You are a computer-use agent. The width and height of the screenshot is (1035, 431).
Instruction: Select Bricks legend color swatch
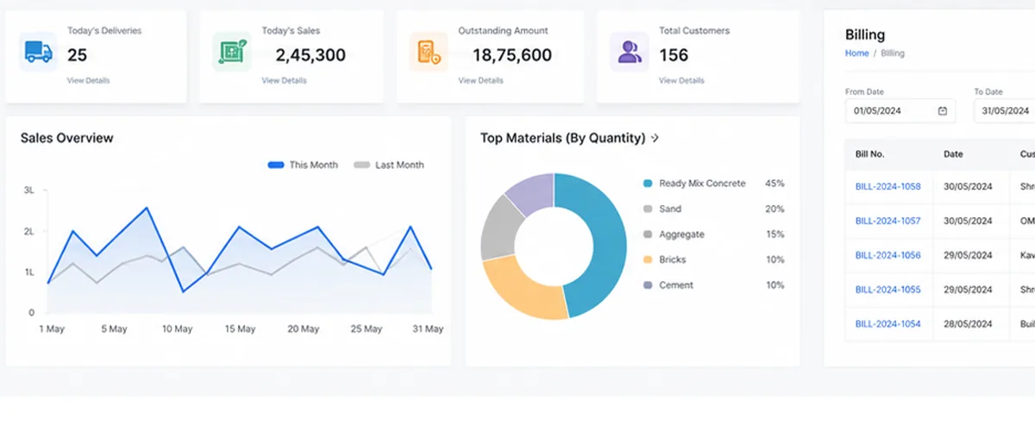pos(648,259)
